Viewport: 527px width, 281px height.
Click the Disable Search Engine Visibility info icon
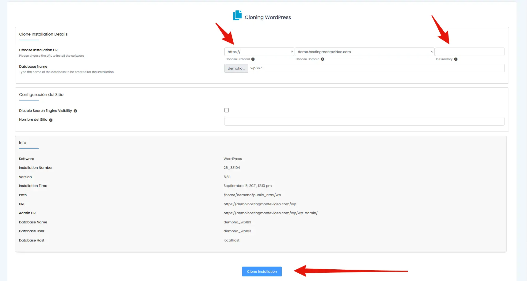click(75, 111)
